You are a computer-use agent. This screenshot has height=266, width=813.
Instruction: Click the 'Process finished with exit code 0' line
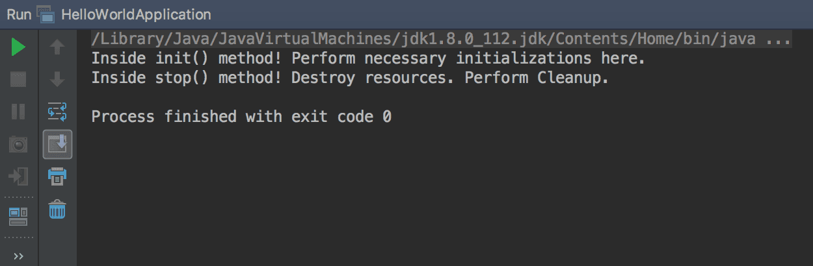click(241, 117)
